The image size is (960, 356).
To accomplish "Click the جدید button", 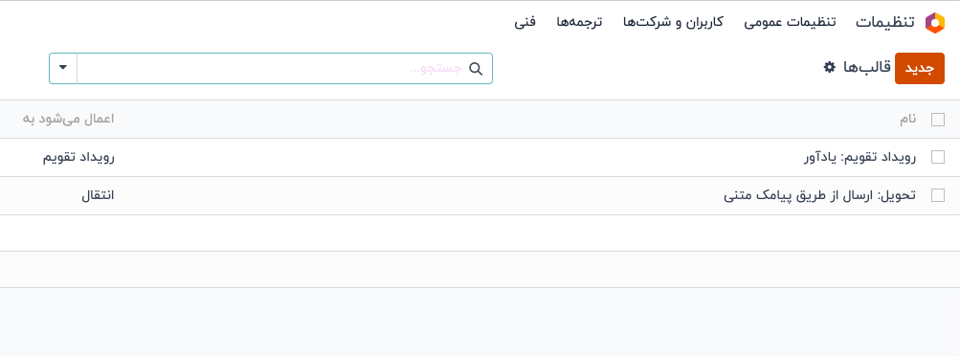I will click(x=920, y=68).
